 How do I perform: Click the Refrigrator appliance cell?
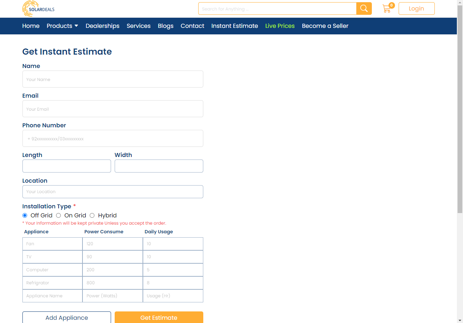(52, 283)
